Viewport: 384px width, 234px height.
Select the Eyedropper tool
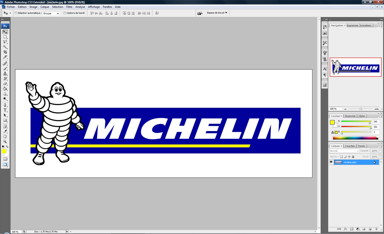[x=5, y=131]
